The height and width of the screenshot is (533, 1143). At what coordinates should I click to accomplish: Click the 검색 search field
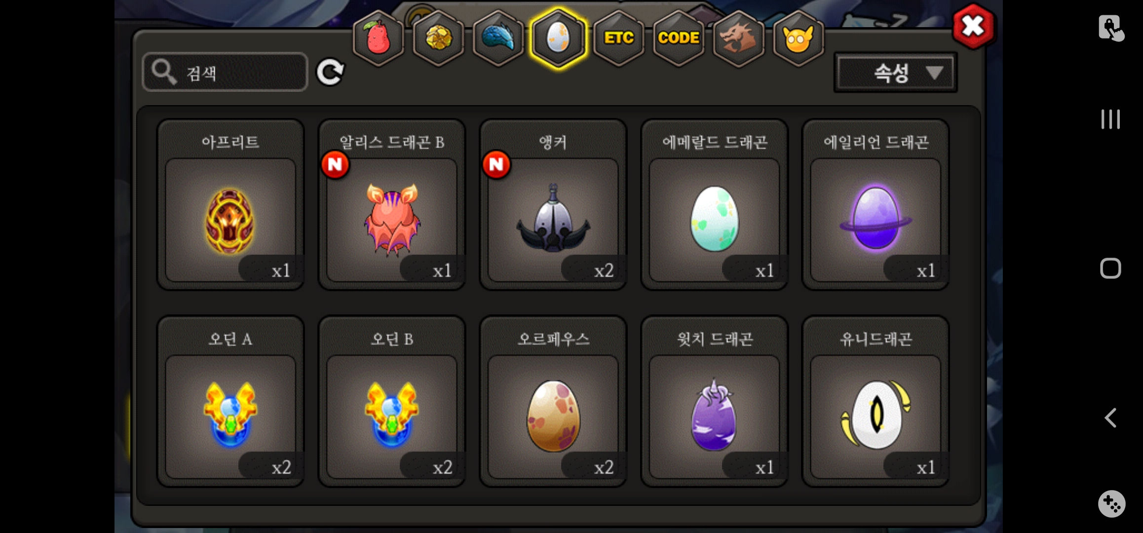[225, 72]
